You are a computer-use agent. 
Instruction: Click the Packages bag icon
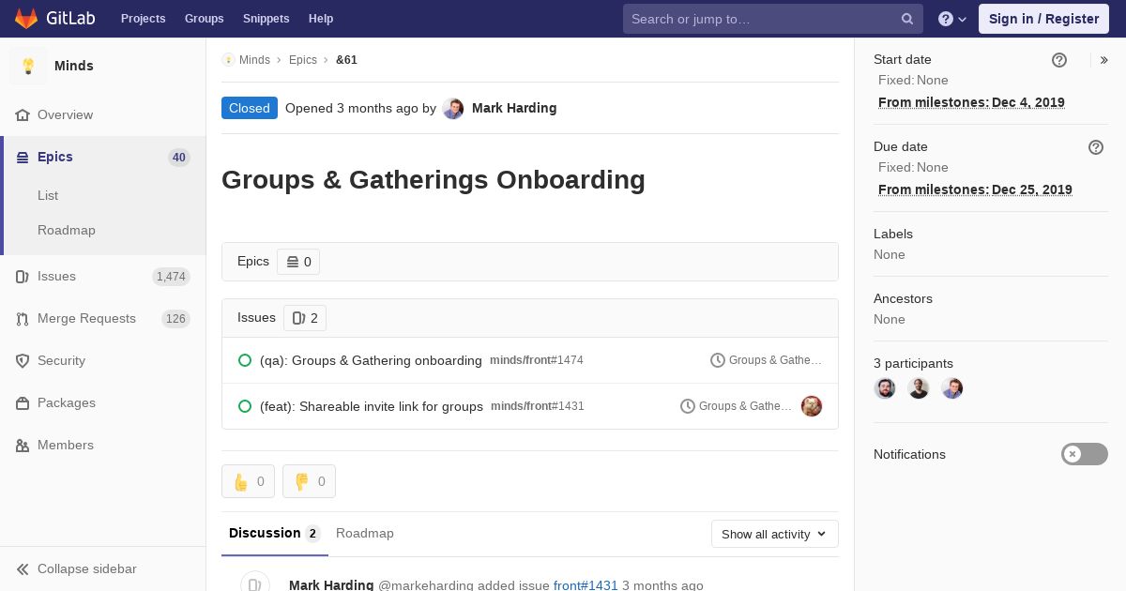click(23, 402)
